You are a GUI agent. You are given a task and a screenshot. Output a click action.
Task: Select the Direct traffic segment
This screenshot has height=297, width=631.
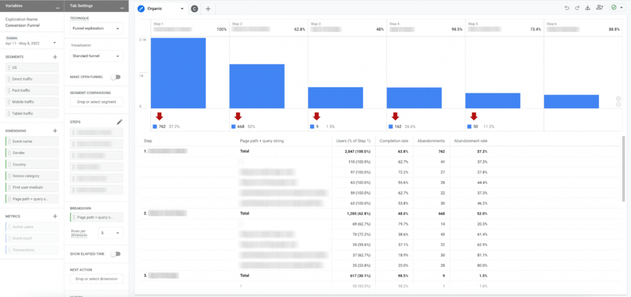point(32,79)
